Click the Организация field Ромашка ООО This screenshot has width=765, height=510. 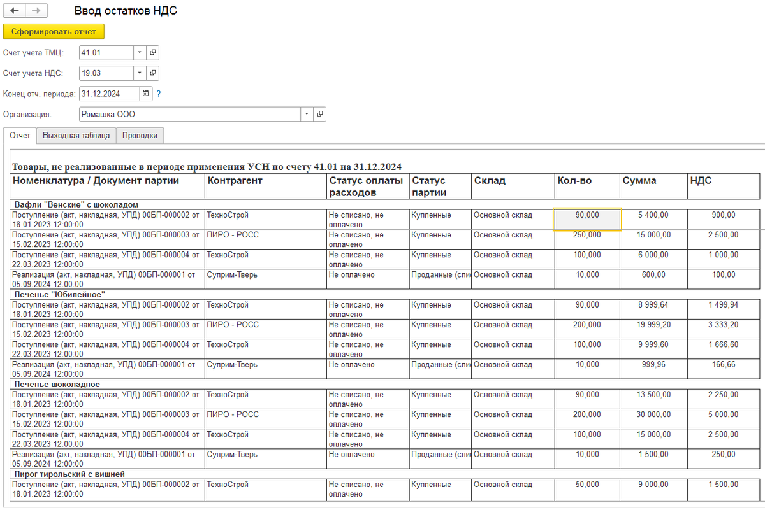click(x=189, y=114)
